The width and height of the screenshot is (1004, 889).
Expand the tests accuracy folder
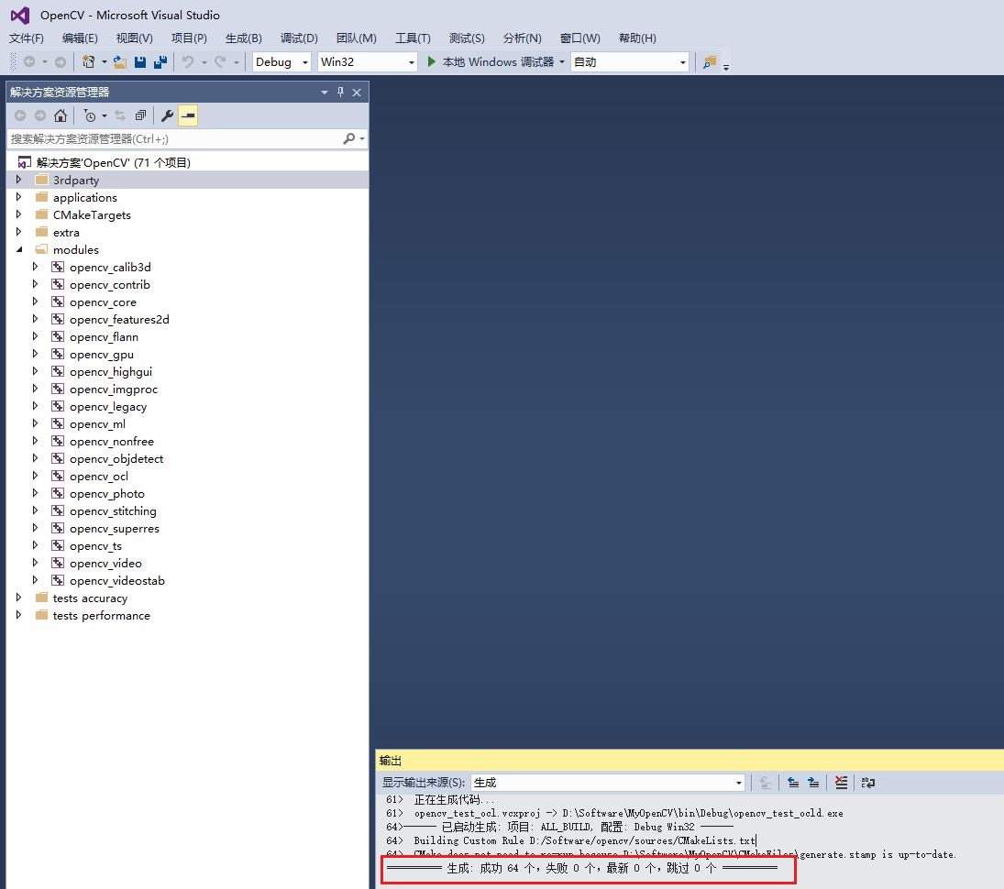pyautogui.click(x=18, y=598)
